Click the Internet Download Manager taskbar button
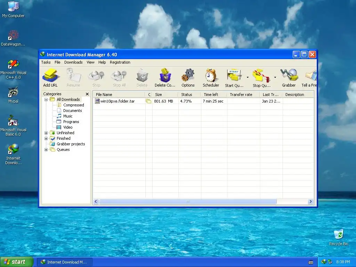Screen dimensions: 356x267 click(64, 262)
